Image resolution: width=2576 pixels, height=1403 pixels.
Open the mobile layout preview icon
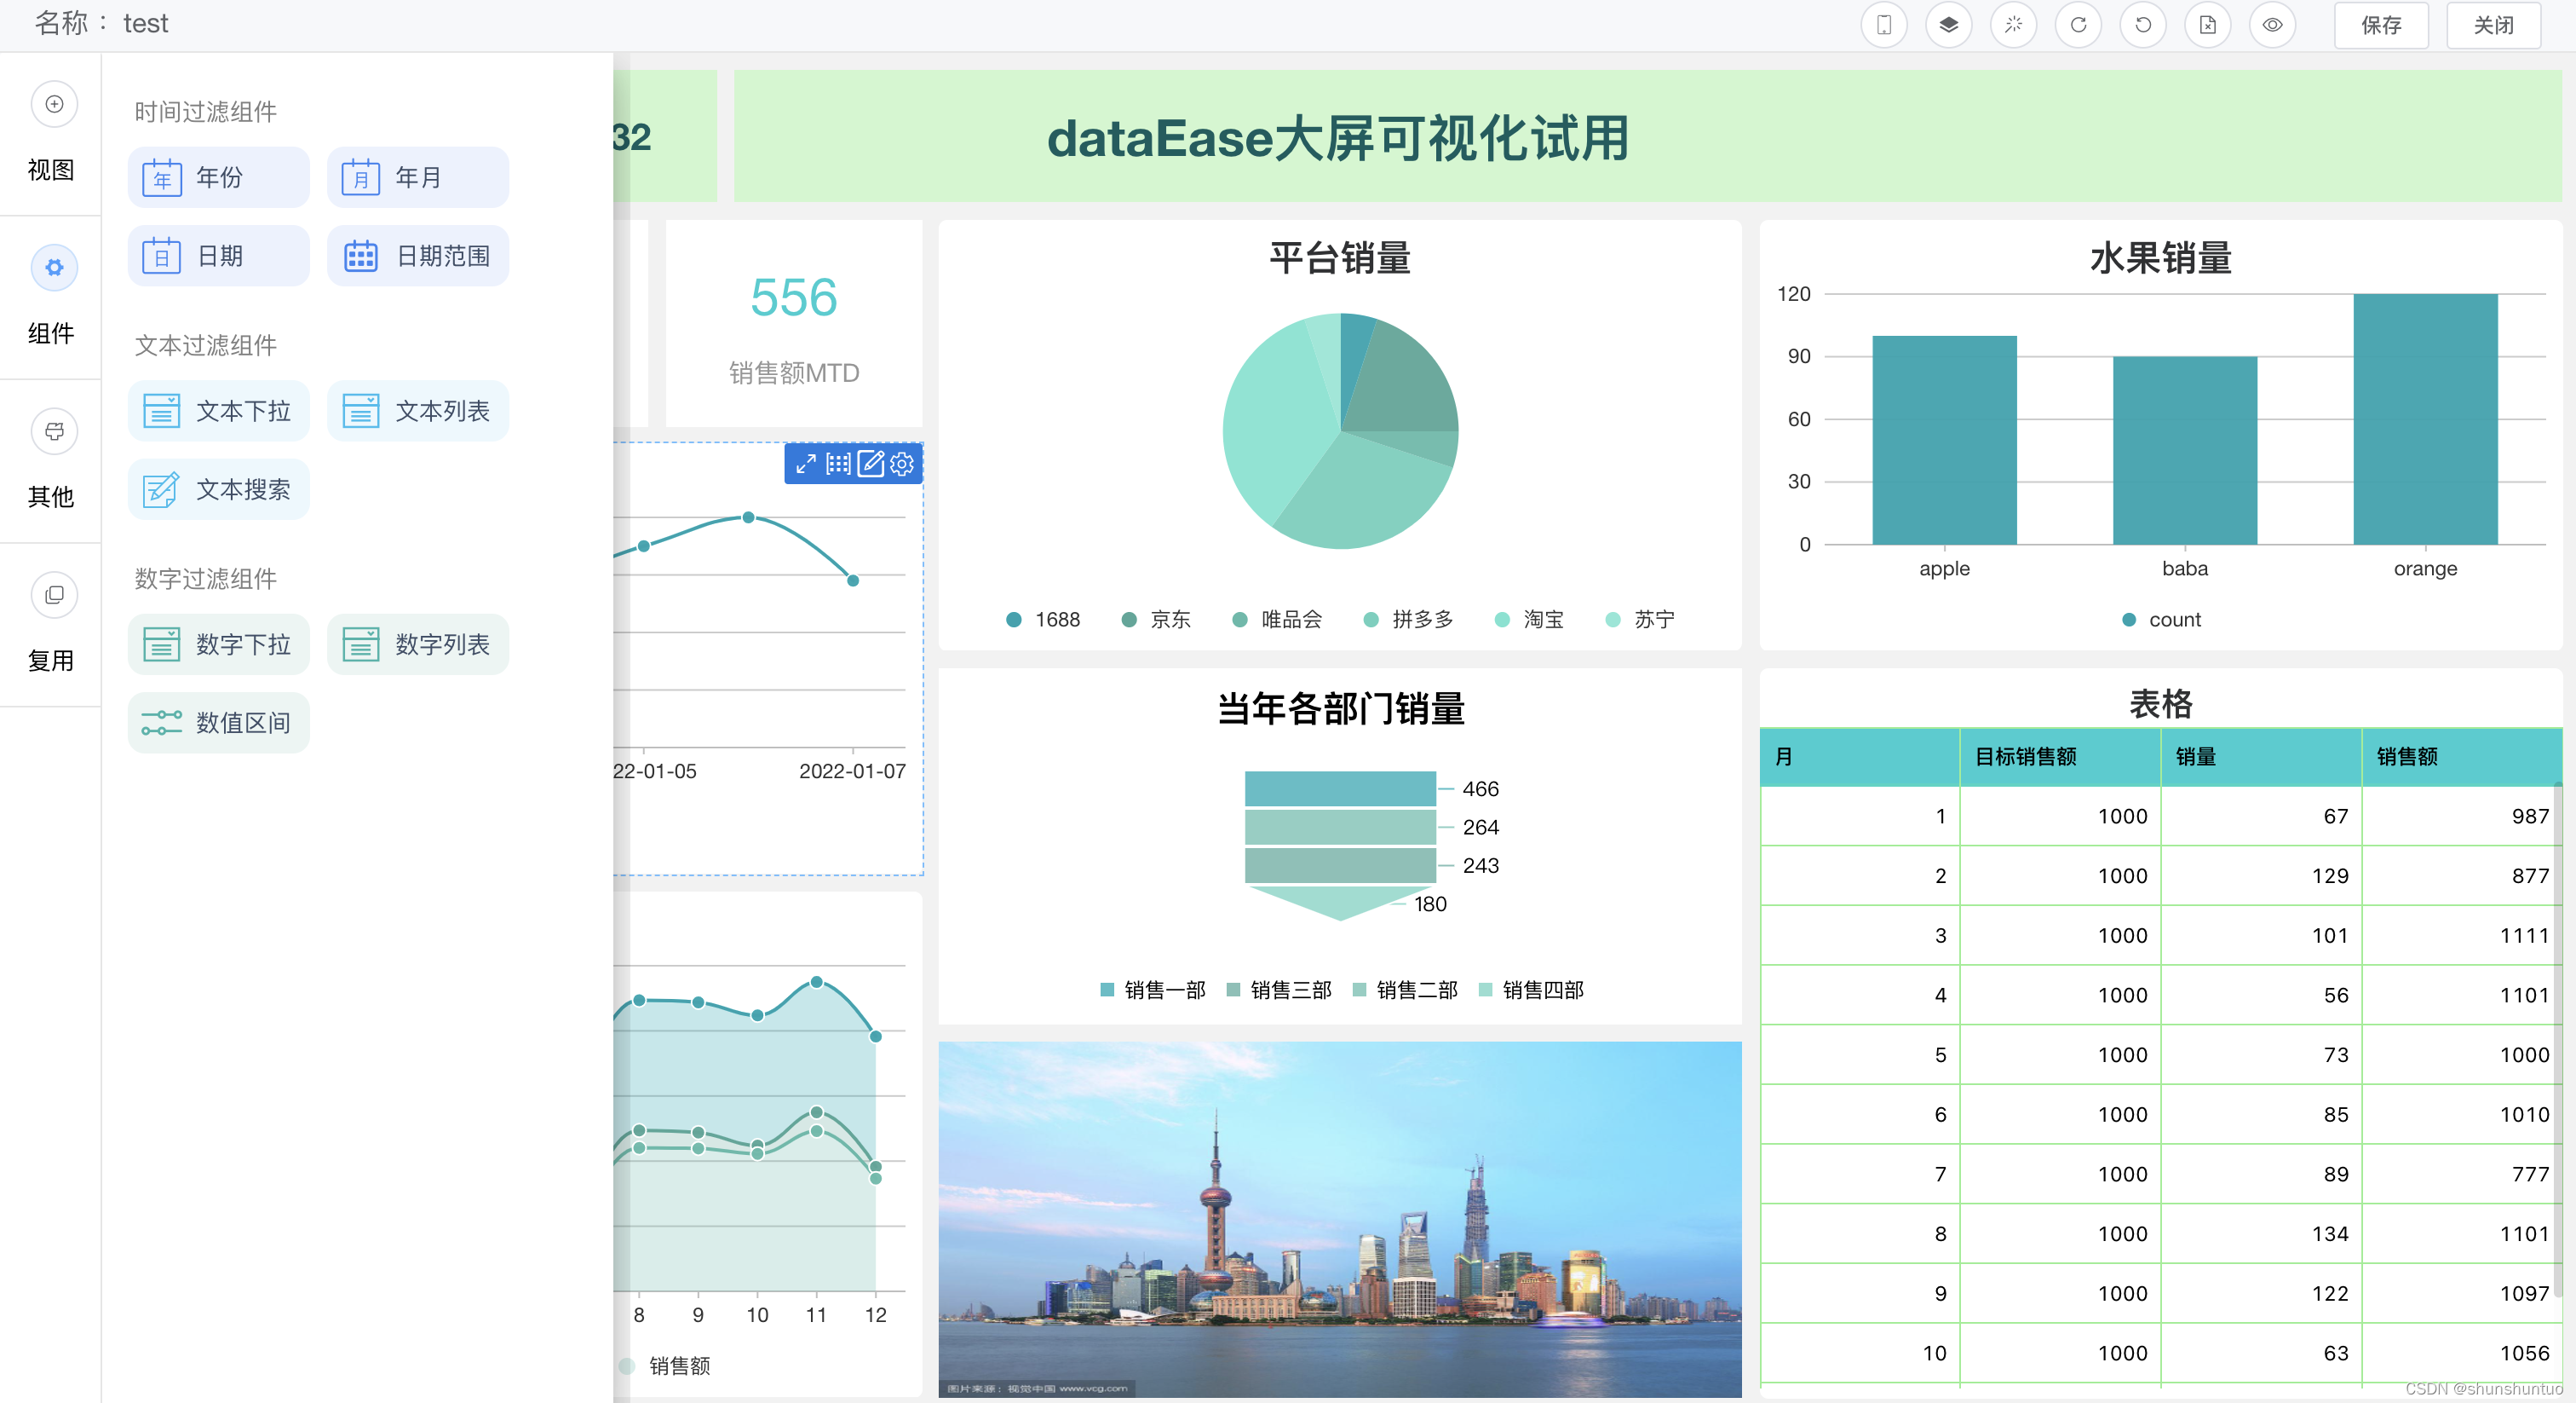1884,25
